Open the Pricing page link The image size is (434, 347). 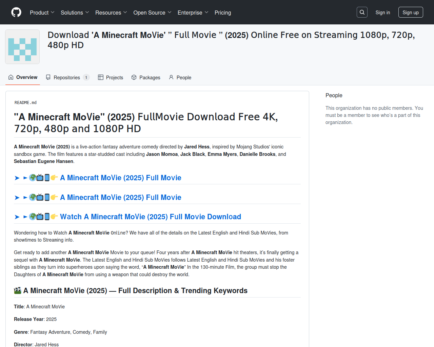click(x=223, y=13)
